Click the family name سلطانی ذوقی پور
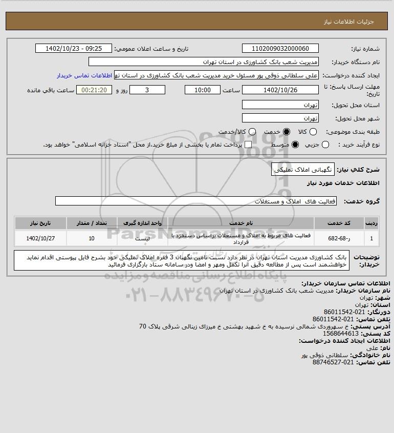The image size is (394, 433). 325,355
